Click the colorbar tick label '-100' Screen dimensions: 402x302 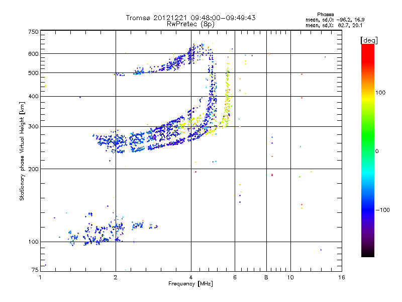click(x=382, y=210)
